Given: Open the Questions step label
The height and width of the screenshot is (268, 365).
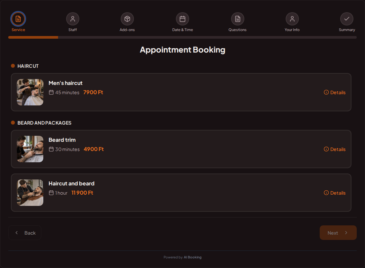Looking at the screenshot, I should (x=237, y=30).
